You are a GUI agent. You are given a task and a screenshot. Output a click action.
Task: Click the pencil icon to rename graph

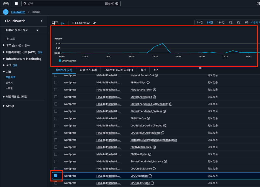coord(94,23)
